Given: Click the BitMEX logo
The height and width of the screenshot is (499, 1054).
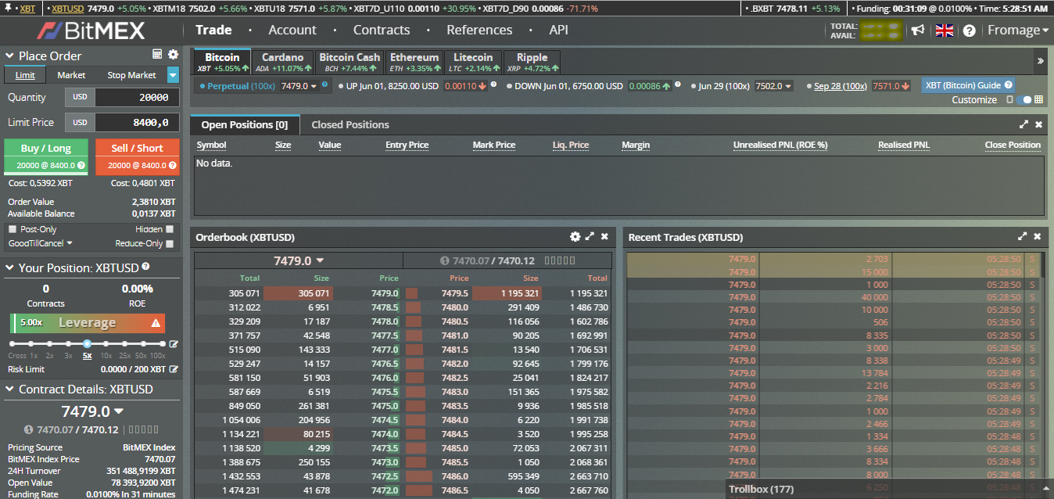Looking at the screenshot, I should coord(90,31).
